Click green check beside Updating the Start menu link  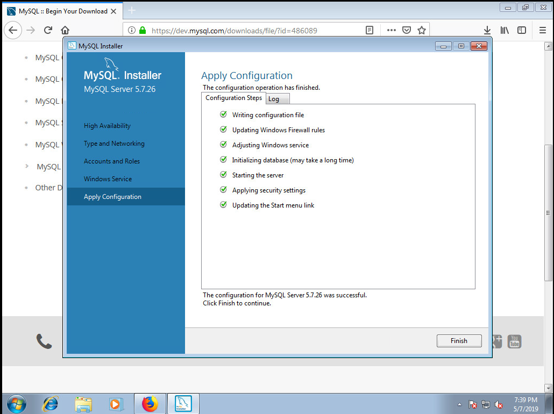[x=223, y=204]
